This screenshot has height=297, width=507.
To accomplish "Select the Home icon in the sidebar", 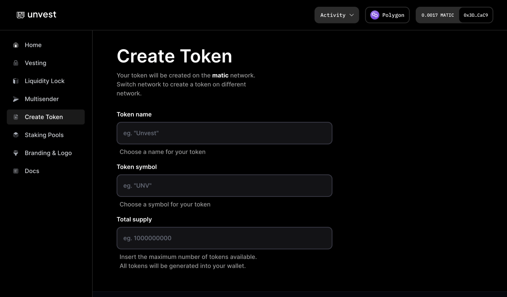I will coord(16,45).
